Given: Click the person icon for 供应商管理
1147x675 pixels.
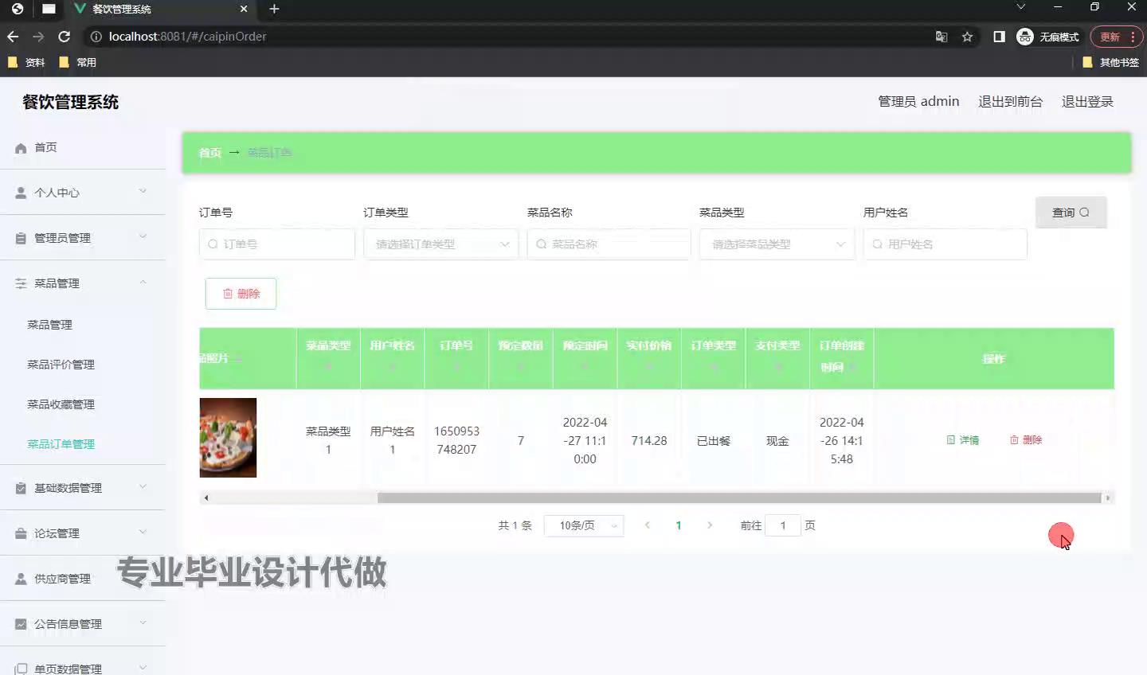Looking at the screenshot, I should pos(21,579).
